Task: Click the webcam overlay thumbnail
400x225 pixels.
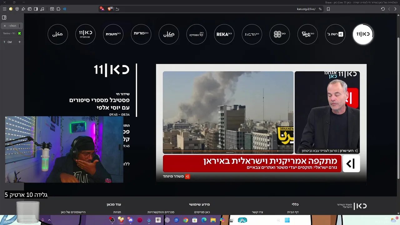Action: point(64,149)
